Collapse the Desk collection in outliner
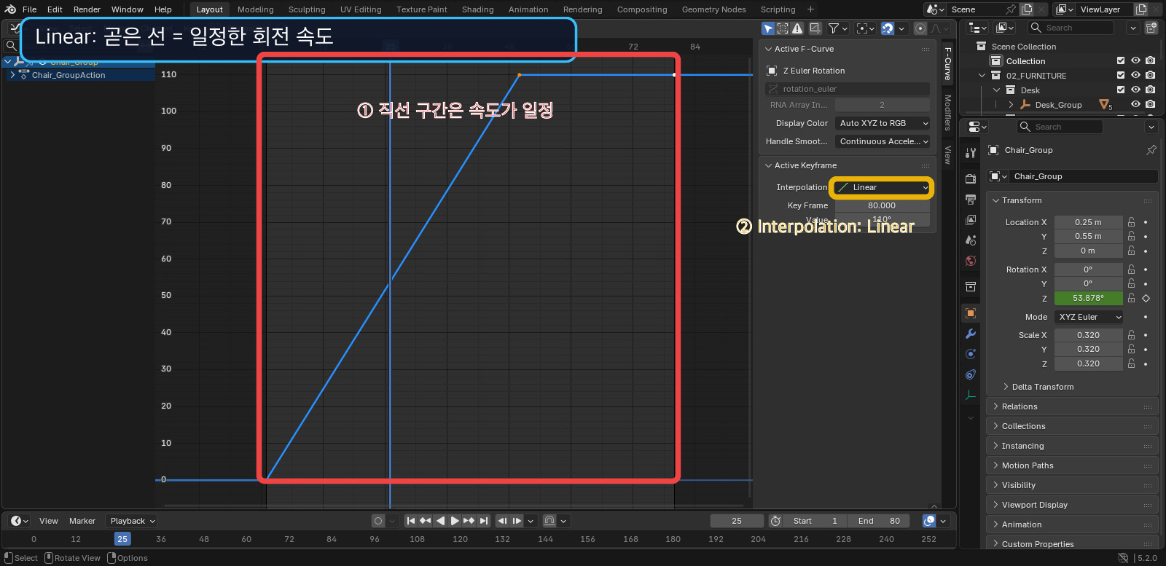This screenshot has height=566, width=1166. (x=996, y=90)
